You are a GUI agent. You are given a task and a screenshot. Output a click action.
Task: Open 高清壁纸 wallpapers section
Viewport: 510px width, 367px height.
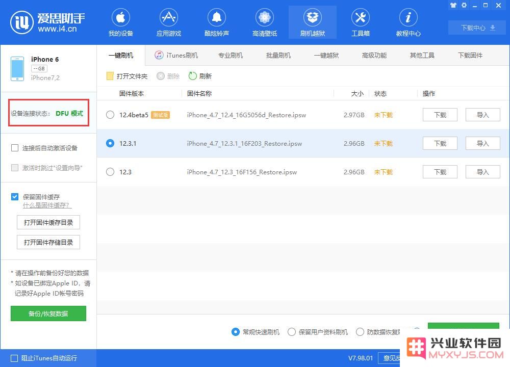pos(264,22)
